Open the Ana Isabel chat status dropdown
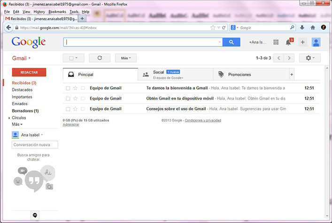Viewport: 332px width, 223px height. point(42,135)
